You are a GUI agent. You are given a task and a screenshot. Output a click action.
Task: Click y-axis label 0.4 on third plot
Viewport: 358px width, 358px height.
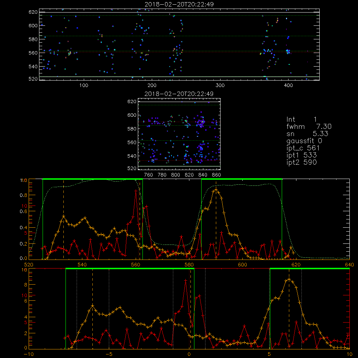(24, 228)
